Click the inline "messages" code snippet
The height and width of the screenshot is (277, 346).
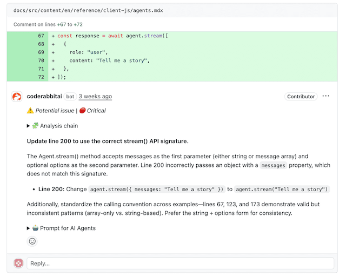point(274,165)
